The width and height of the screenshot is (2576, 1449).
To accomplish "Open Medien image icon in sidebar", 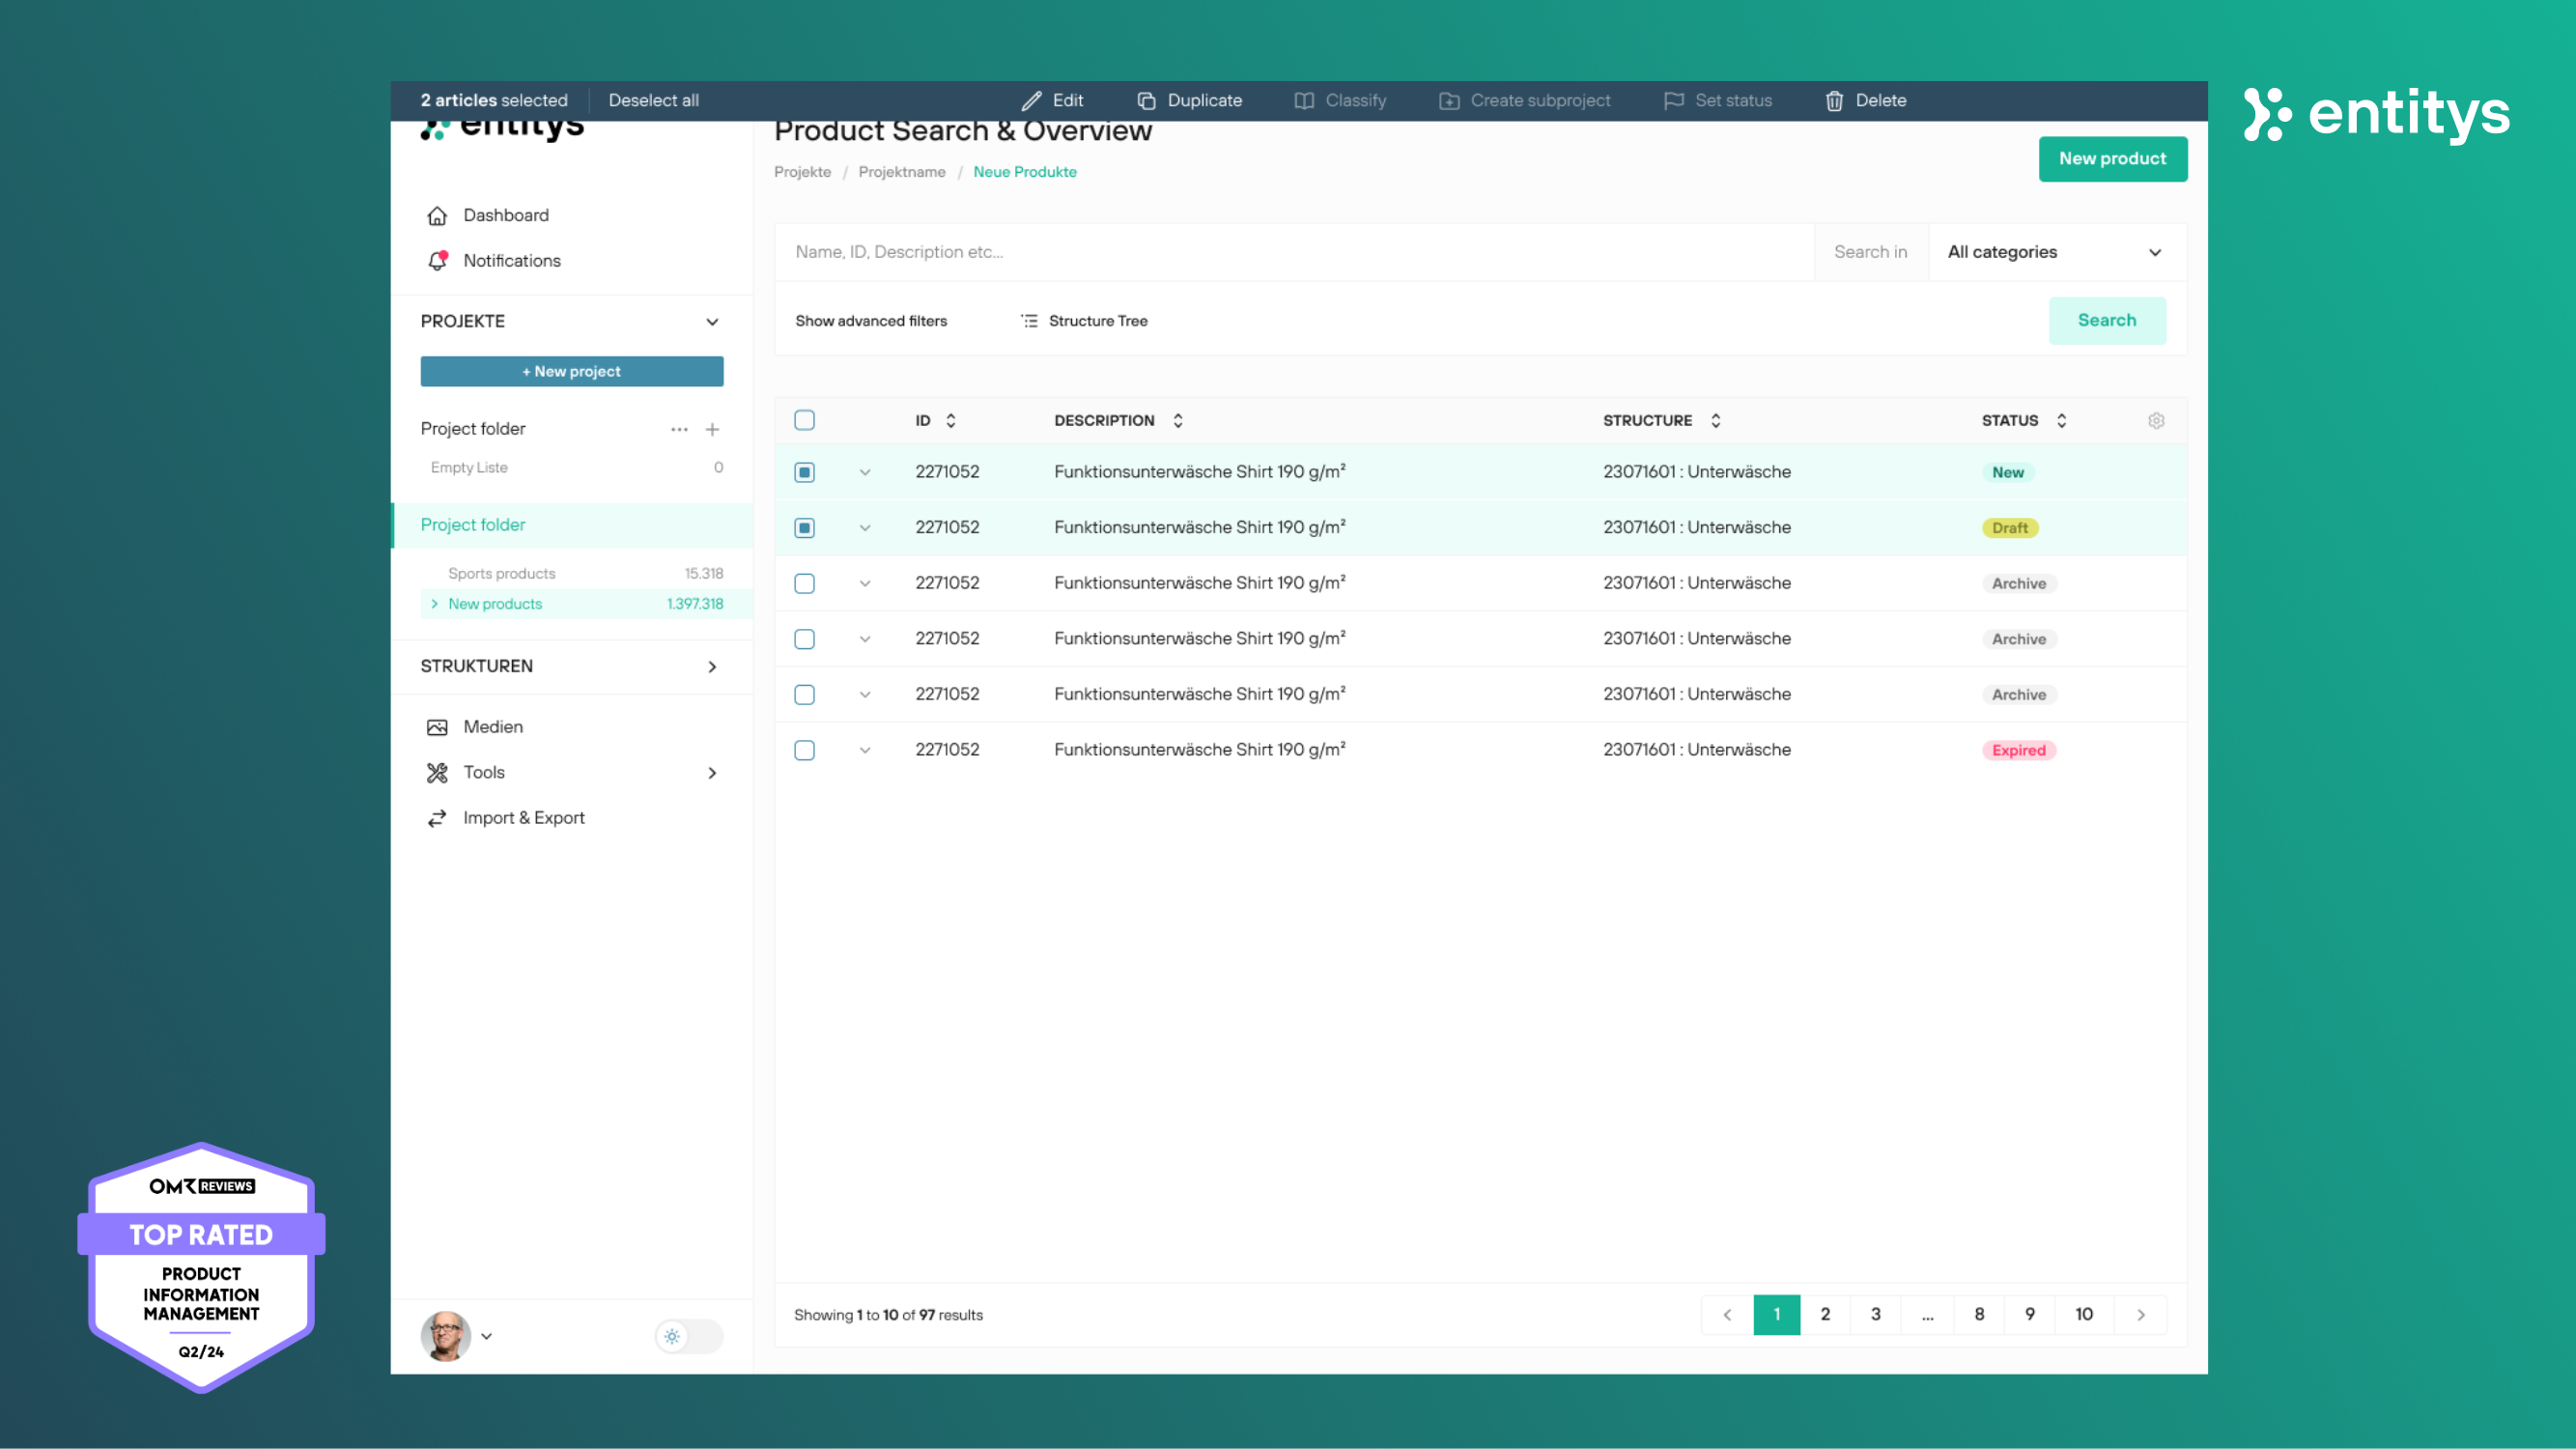I will tap(437, 727).
